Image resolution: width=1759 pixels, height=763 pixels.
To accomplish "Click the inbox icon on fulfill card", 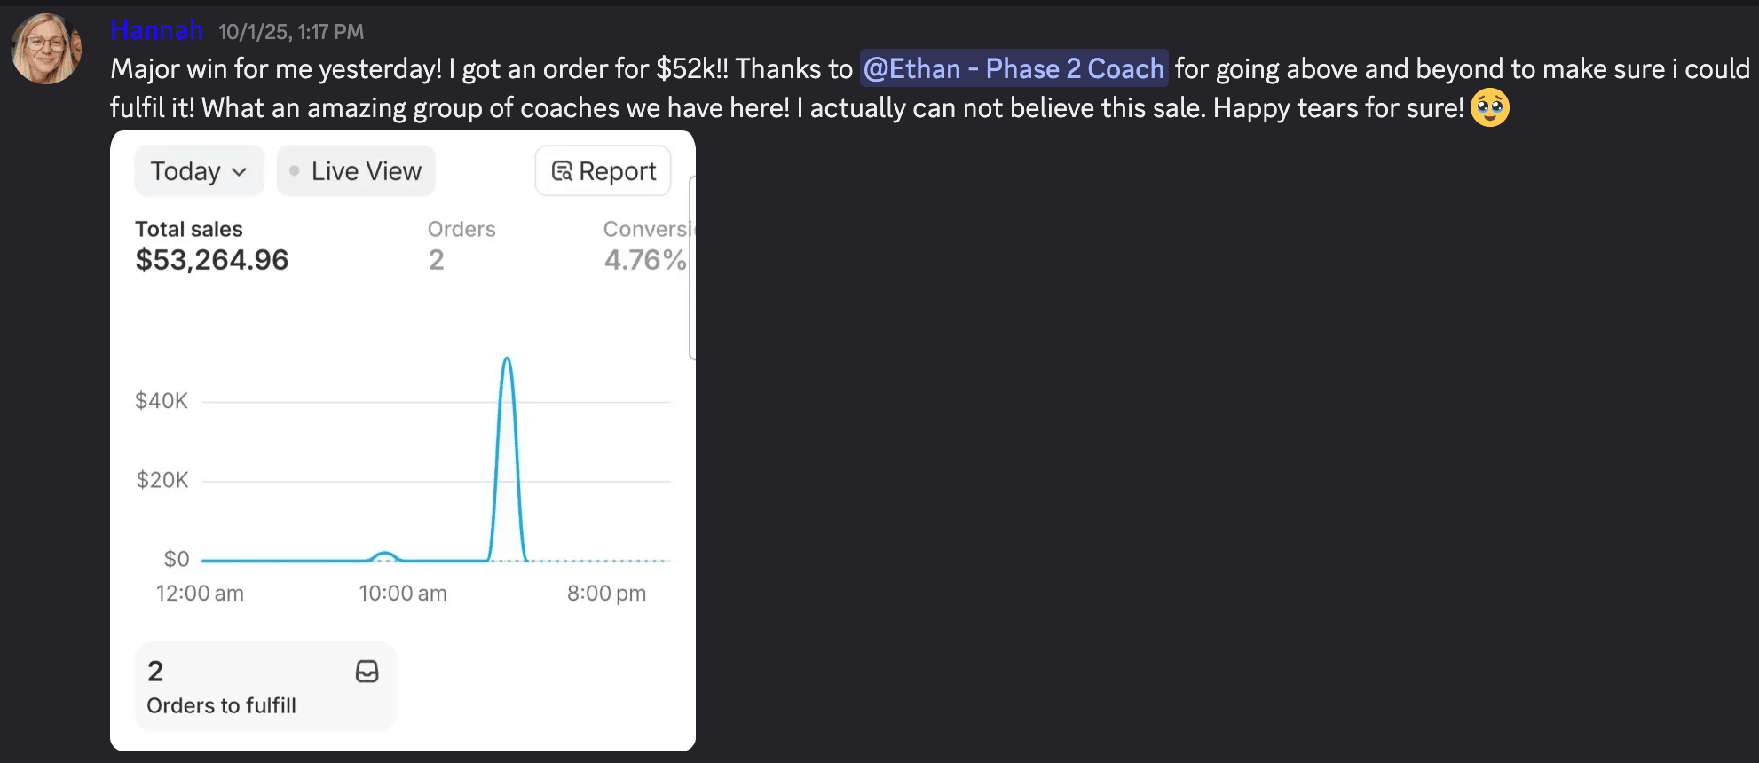I will pyautogui.click(x=367, y=672).
